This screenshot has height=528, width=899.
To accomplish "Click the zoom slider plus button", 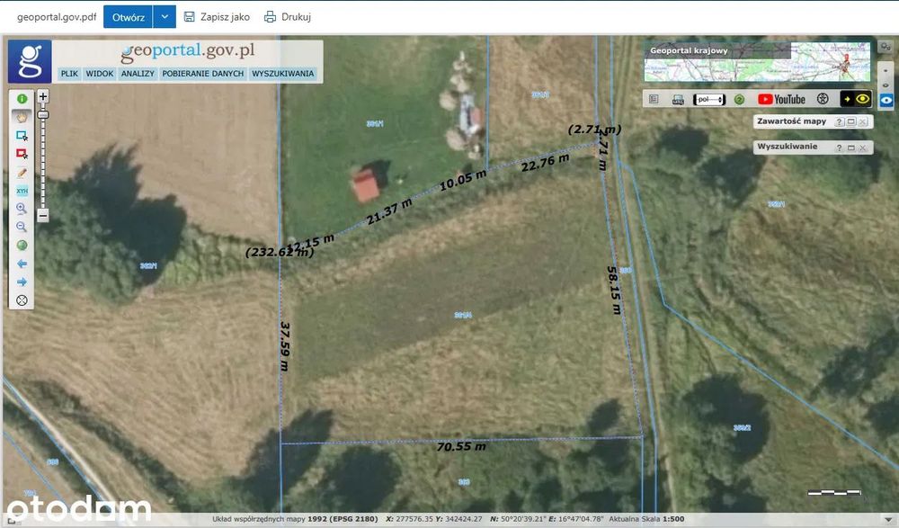I will click(43, 96).
